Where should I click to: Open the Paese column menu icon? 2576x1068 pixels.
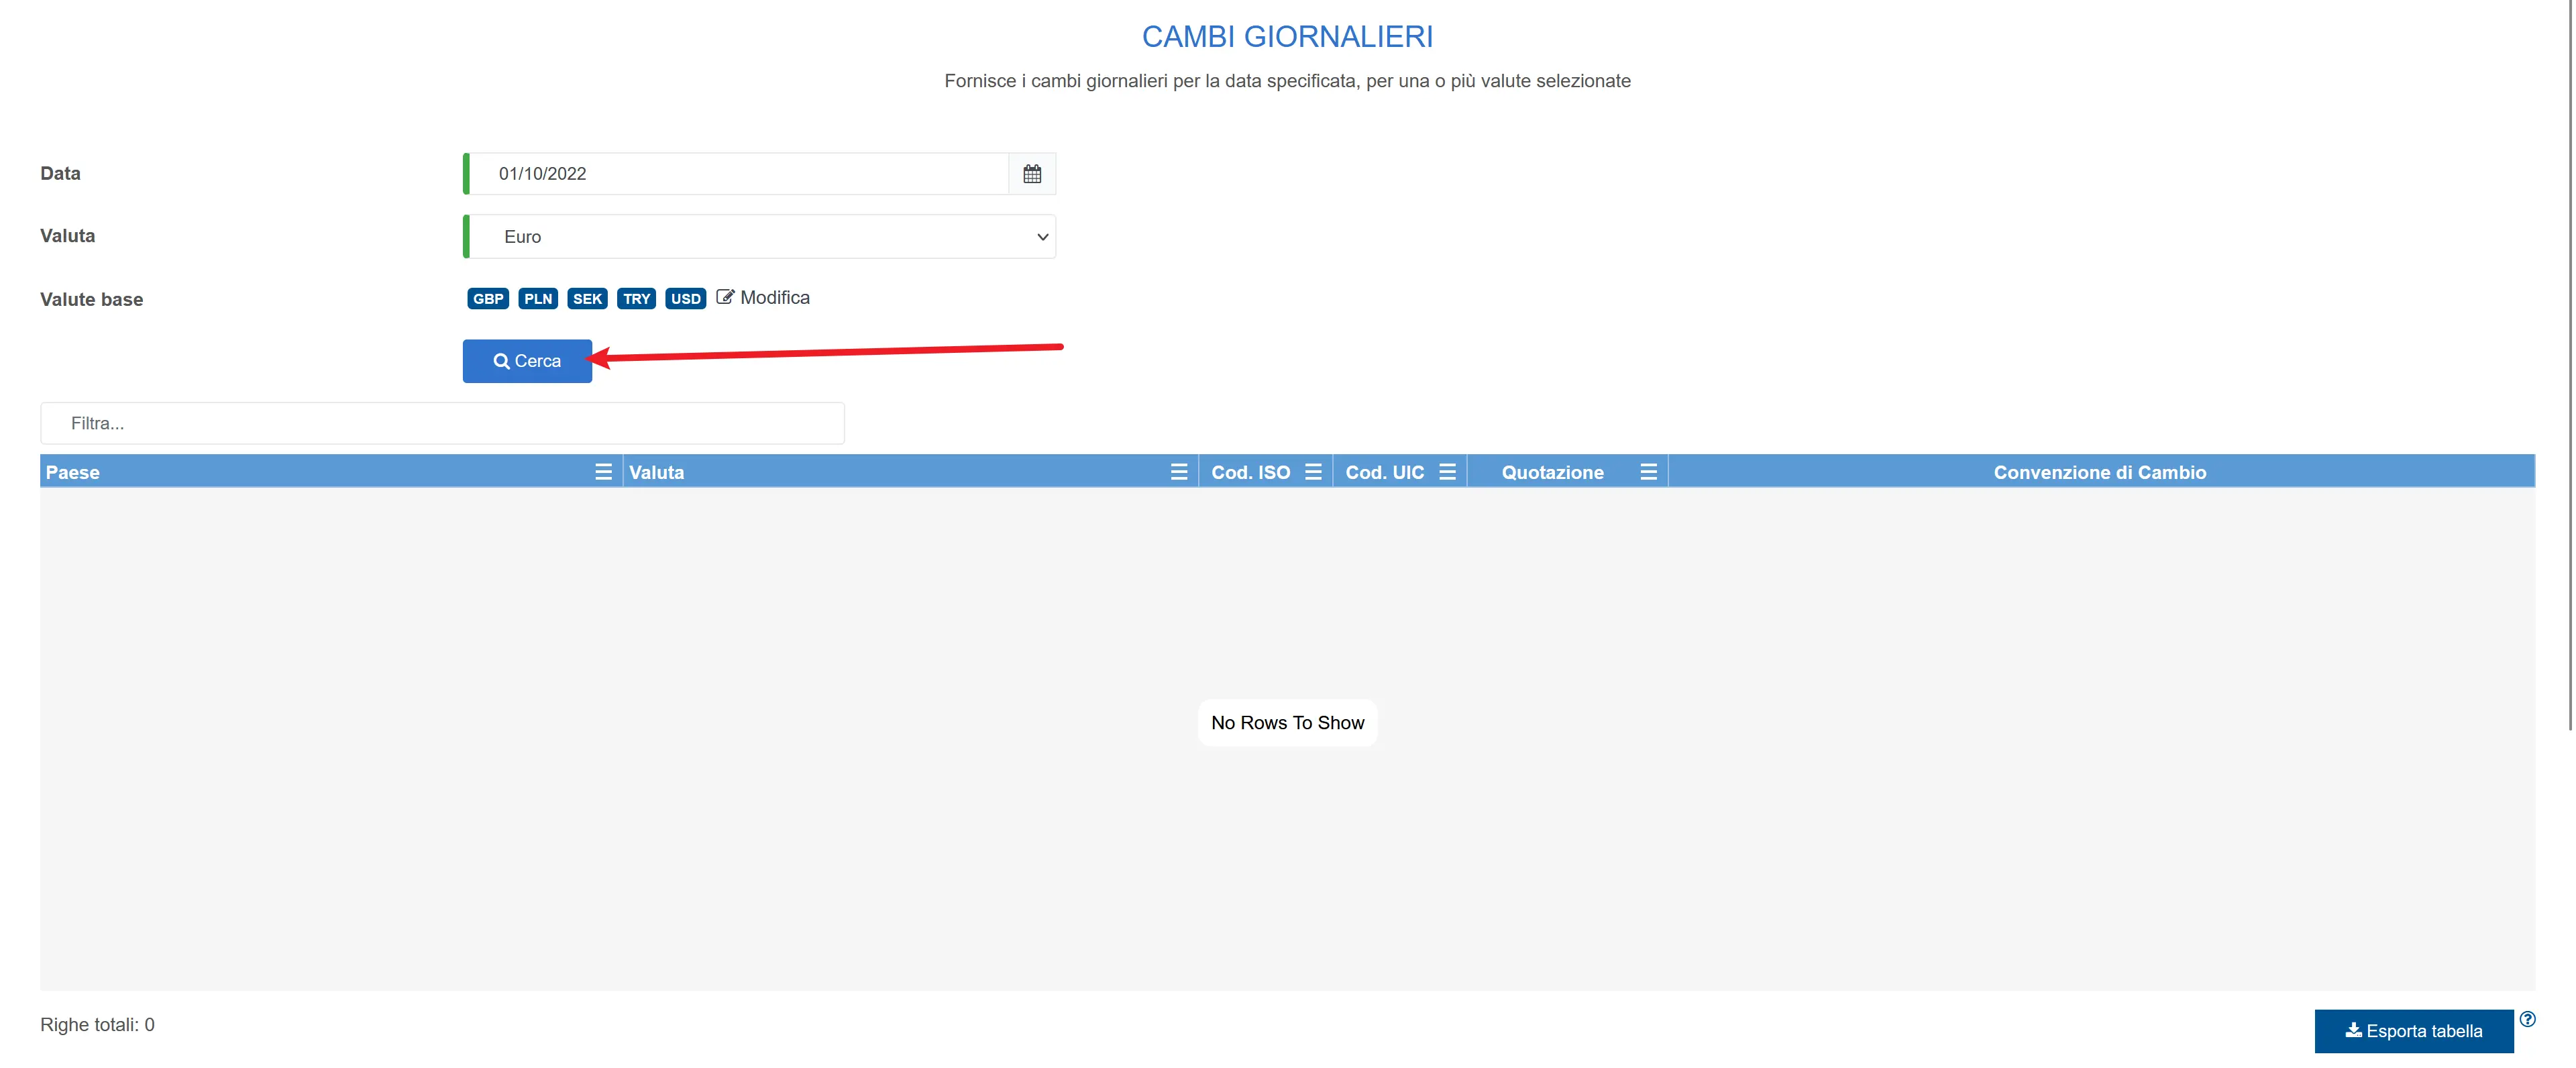(x=603, y=472)
